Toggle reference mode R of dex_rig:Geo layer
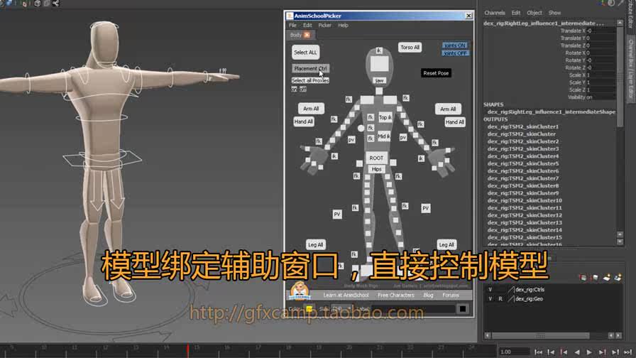Viewport: 636px width, 358px height. coord(500,299)
